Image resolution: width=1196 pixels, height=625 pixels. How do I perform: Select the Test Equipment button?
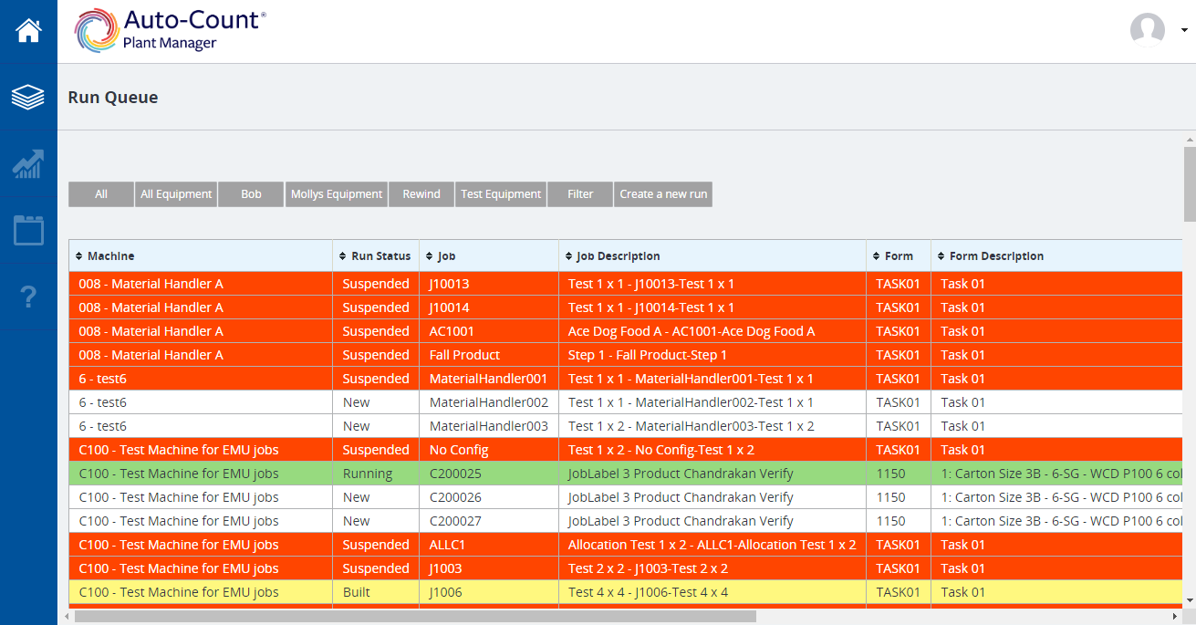[500, 193]
